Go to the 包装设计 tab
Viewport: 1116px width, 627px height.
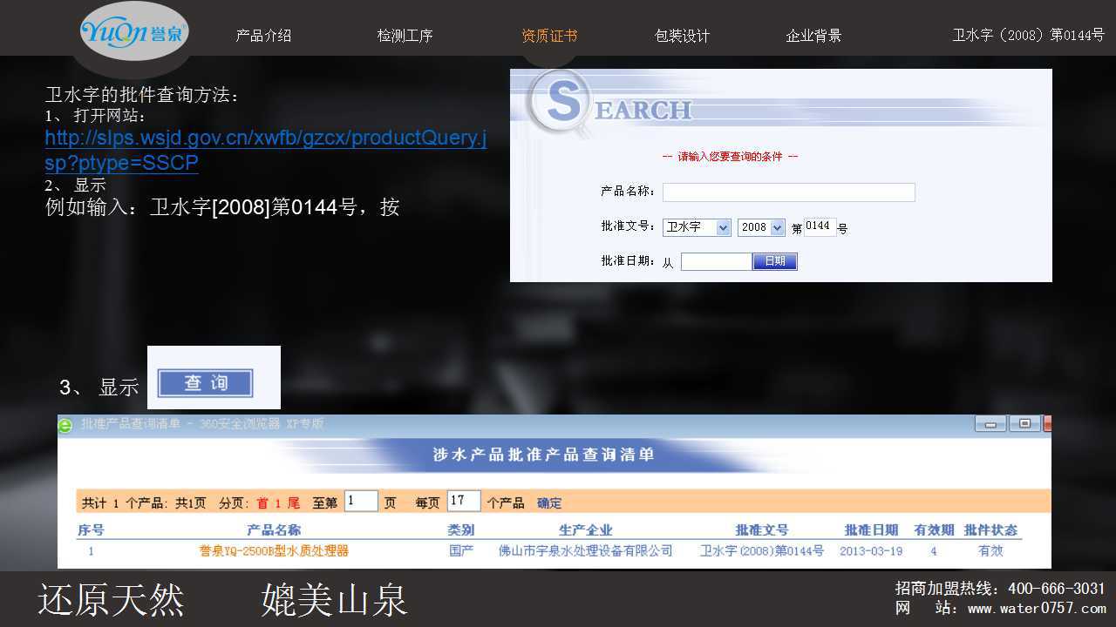pyautogui.click(x=682, y=36)
